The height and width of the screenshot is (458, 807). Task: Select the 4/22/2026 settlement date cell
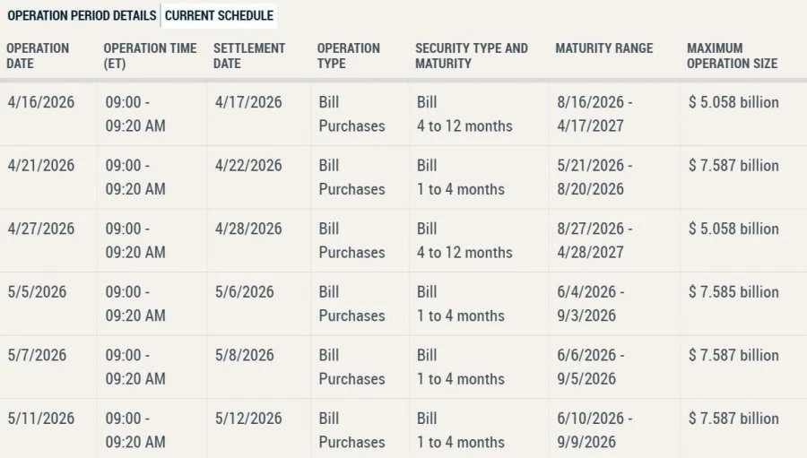[x=248, y=165]
